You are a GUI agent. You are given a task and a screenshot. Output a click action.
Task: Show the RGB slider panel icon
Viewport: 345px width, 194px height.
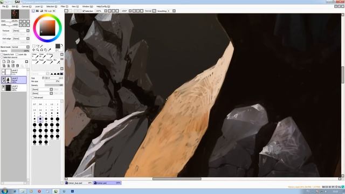[x=37, y=11]
